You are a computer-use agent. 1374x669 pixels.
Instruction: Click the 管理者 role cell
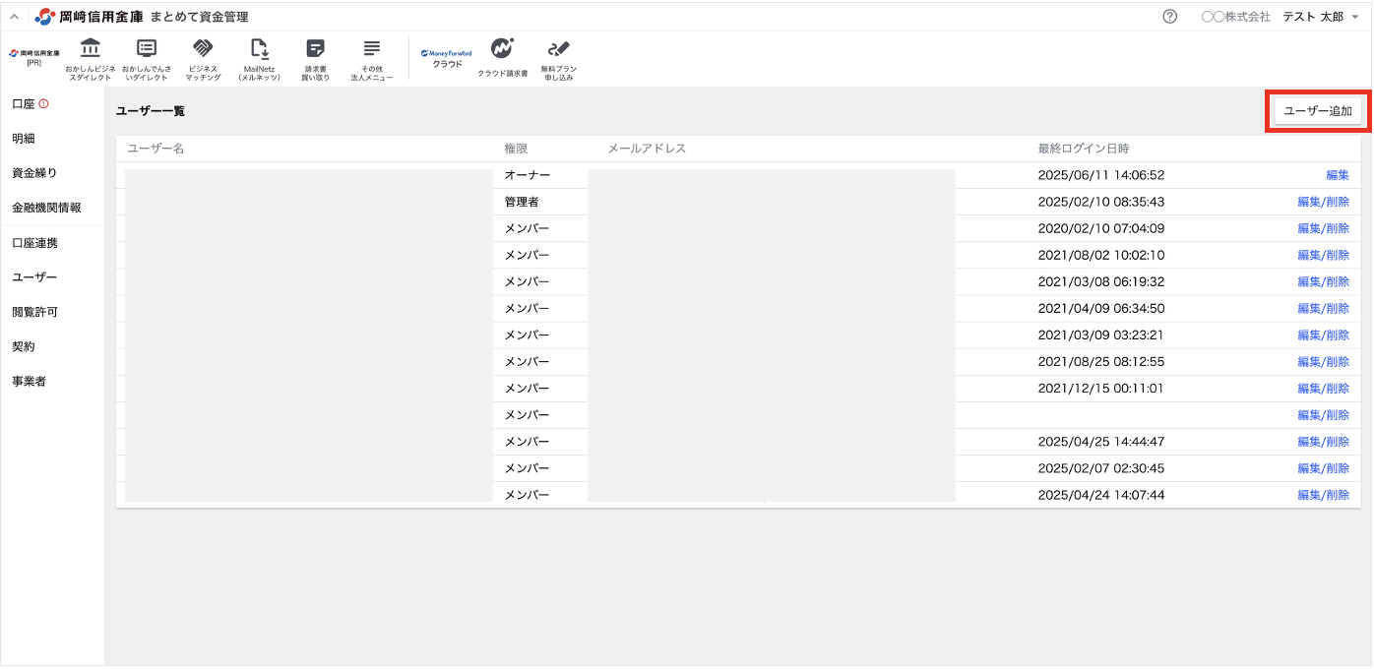coord(522,202)
